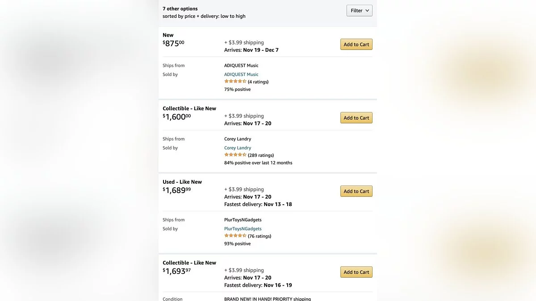
Task: Click the $875.00 price
Action: pos(173,43)
